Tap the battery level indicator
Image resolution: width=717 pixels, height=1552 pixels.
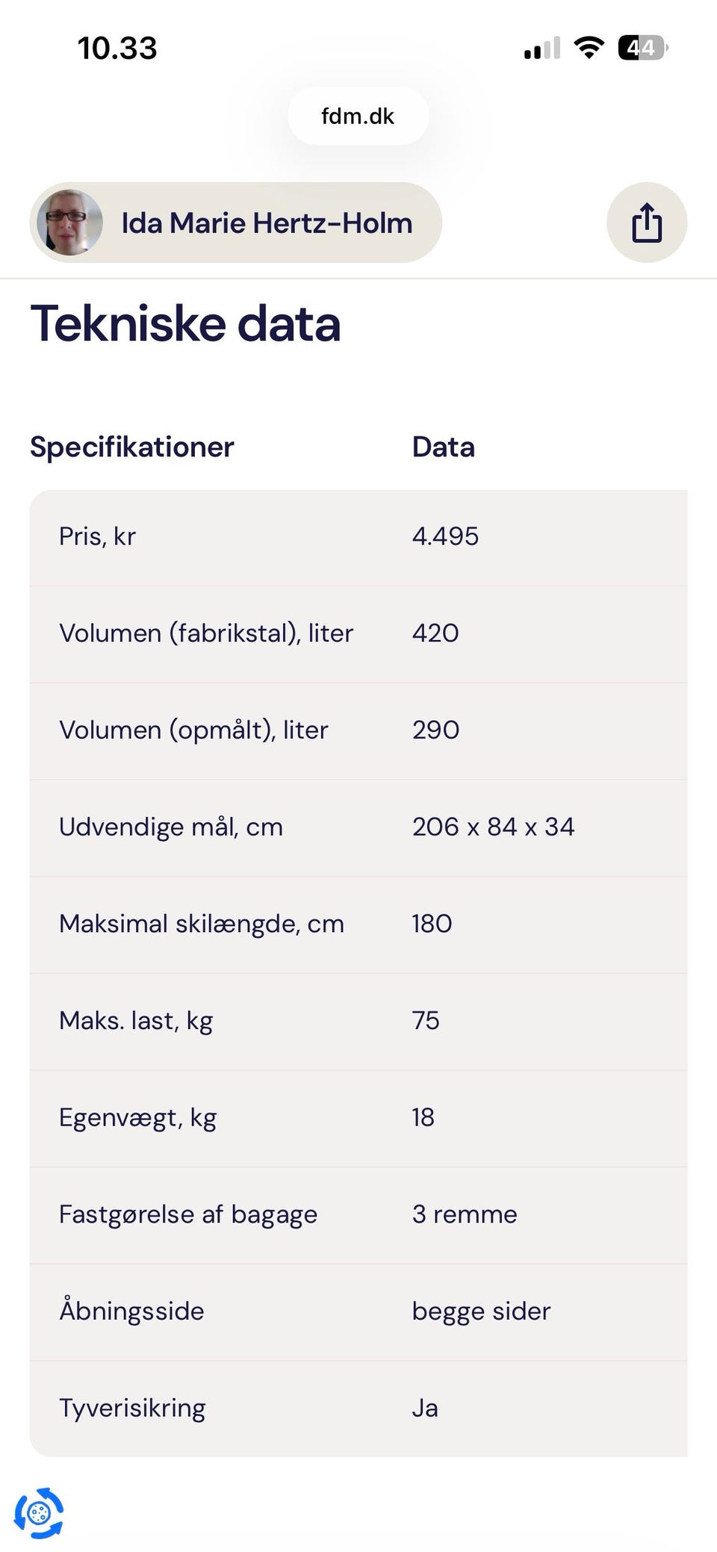pos(642,48)
